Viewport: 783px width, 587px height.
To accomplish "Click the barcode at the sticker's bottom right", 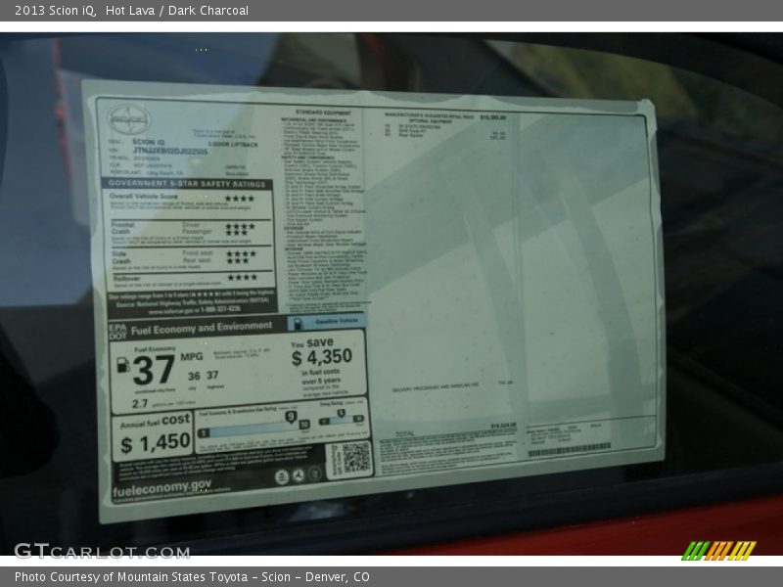I will (x=570, y=449).
